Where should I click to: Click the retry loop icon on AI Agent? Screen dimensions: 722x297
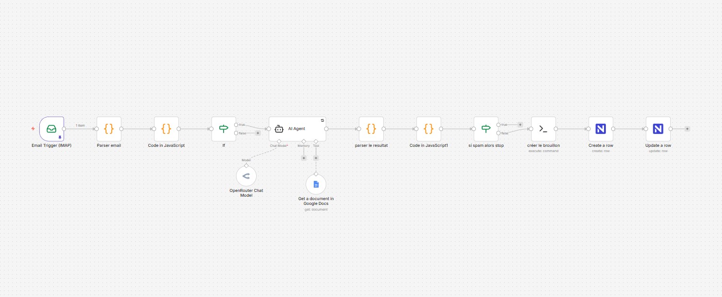pyautogui.click(x=322, y=120)
